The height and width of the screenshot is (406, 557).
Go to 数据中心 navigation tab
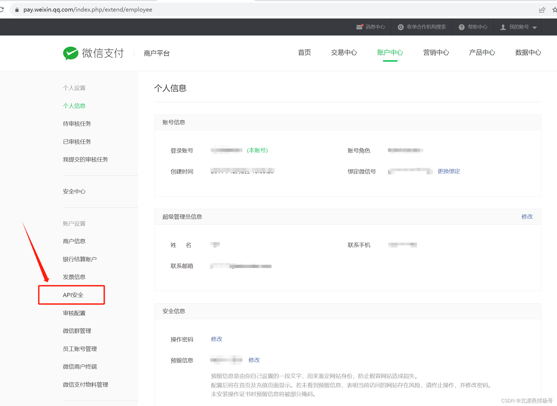(528, 52)
